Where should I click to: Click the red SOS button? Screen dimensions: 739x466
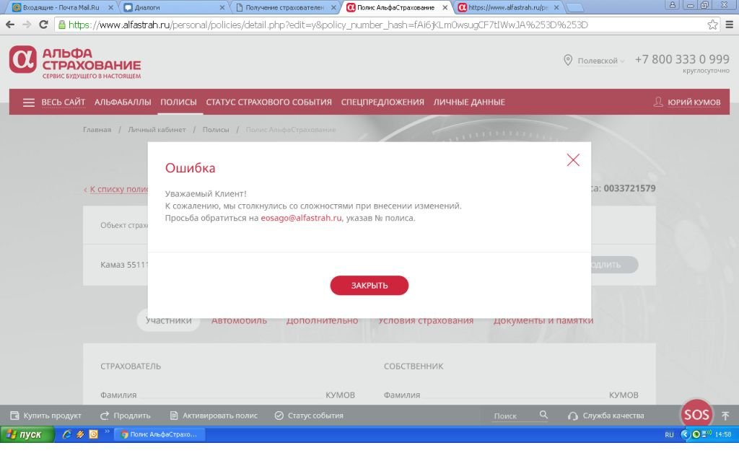coord(696,415)
